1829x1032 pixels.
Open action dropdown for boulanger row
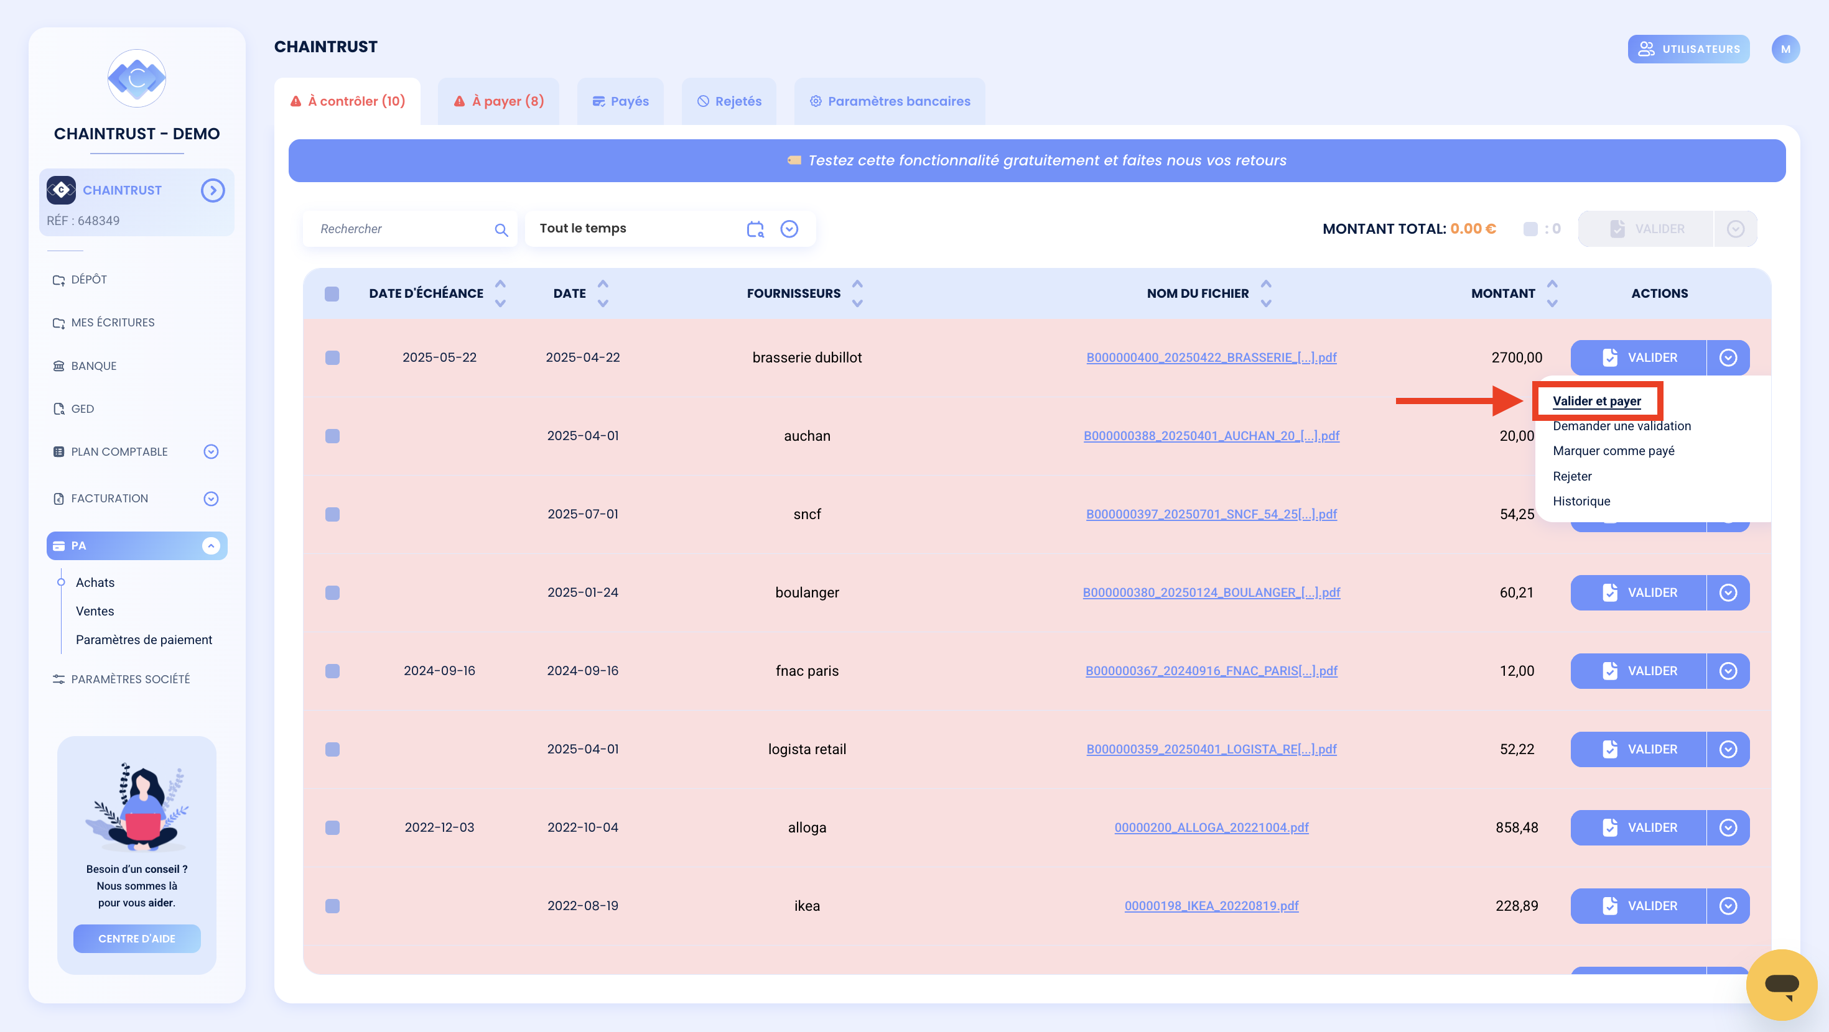pyautogui.click(x=1728, y=592)
